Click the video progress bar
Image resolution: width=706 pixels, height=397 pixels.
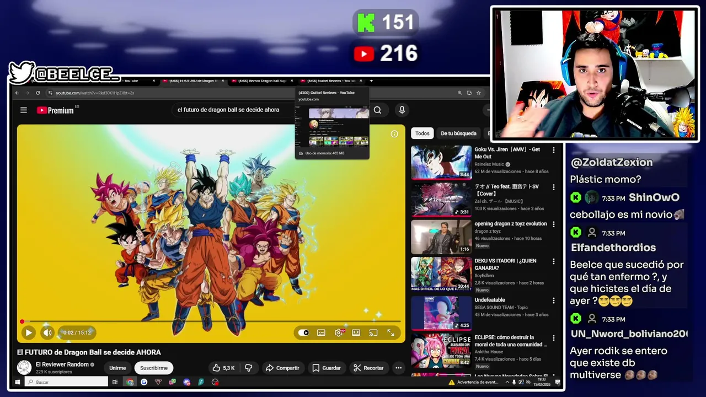click(x=211, y=321)
